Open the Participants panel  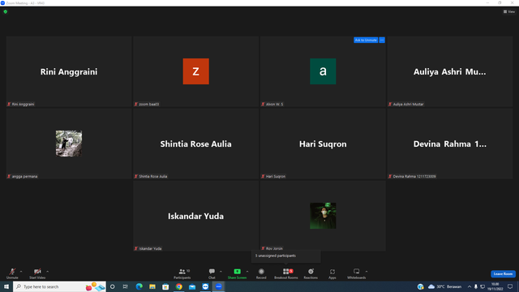click(x=182, y=273)
